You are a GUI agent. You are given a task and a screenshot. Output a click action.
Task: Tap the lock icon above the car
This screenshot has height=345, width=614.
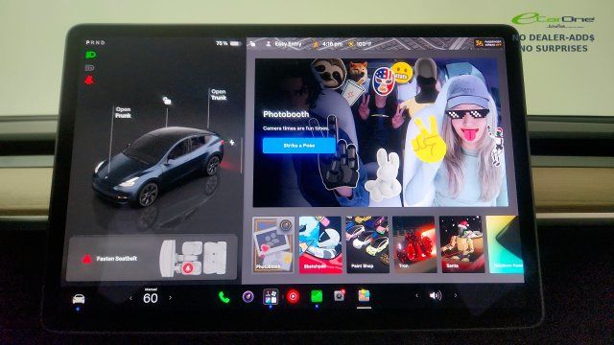coord(167,101)
